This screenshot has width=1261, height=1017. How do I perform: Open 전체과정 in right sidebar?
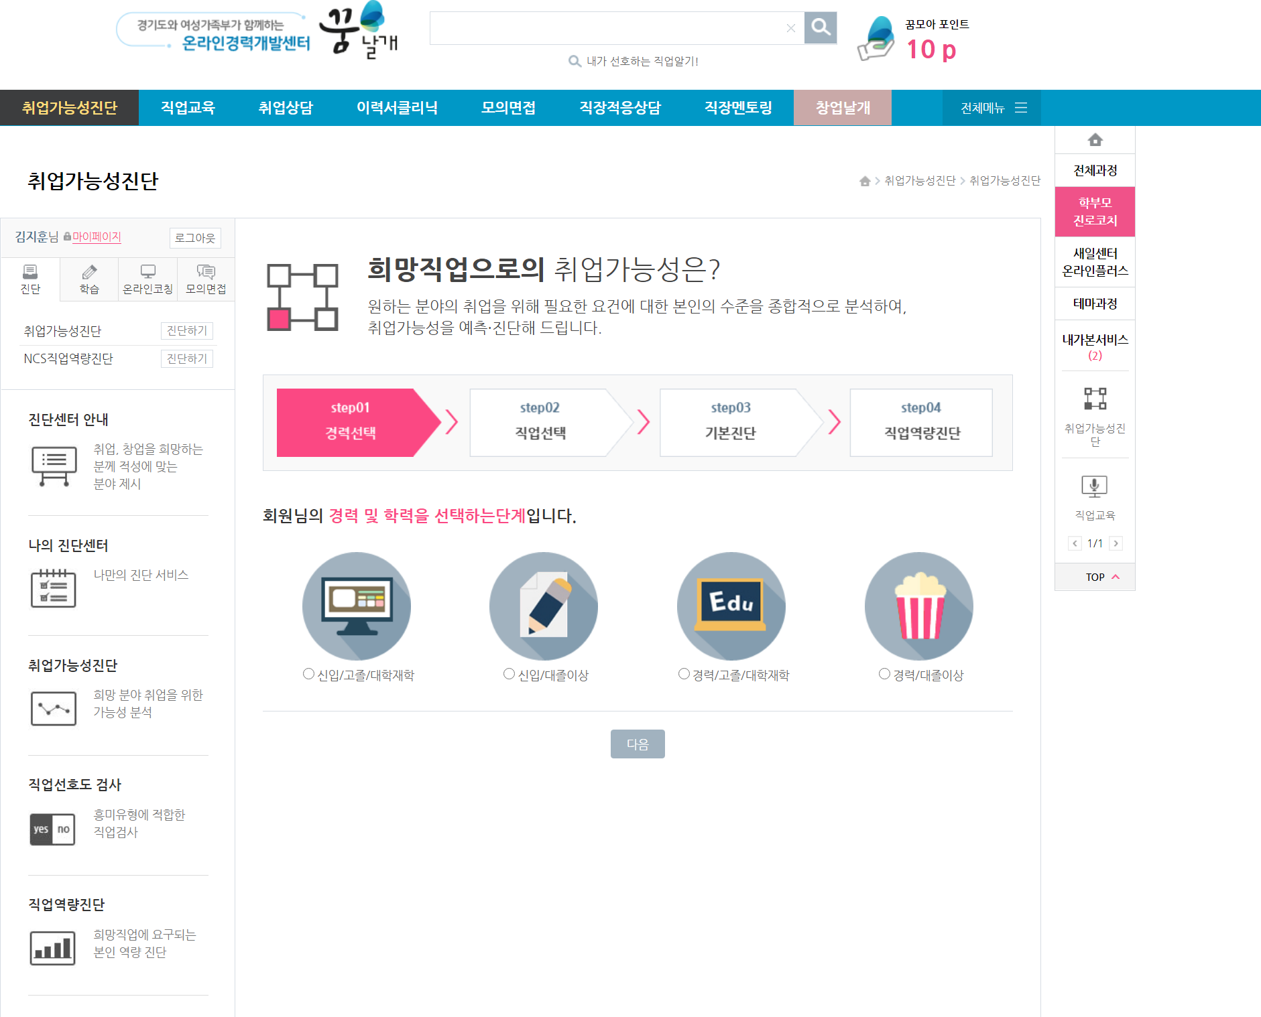[x=1095, y=171]
